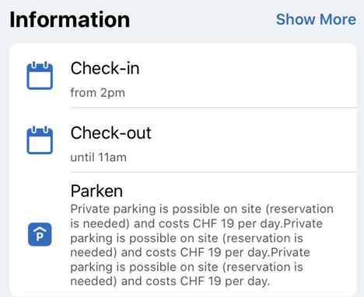This screenshot has height=297, width=364.
Task: Select the 'from 2pm' check-in time
Action: (98, 93)
